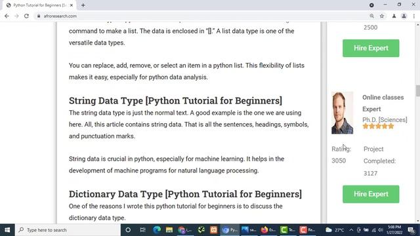
Task: Switch to the Chrome profile window with badge
Action: [185, 230]
